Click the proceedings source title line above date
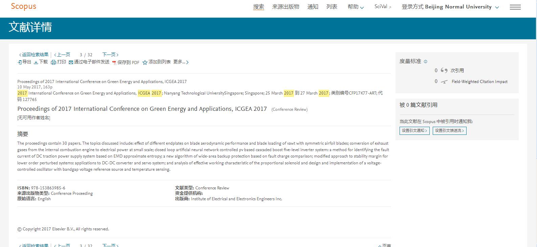The width and height of the screenshot is (537, 247). pos(102,82)
